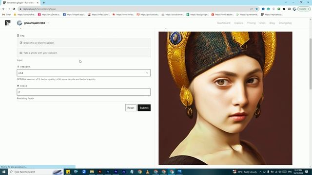Click the share page icon in address bar
The height and width of the screenshot is (175, 312).
click(x=252, y=9)
